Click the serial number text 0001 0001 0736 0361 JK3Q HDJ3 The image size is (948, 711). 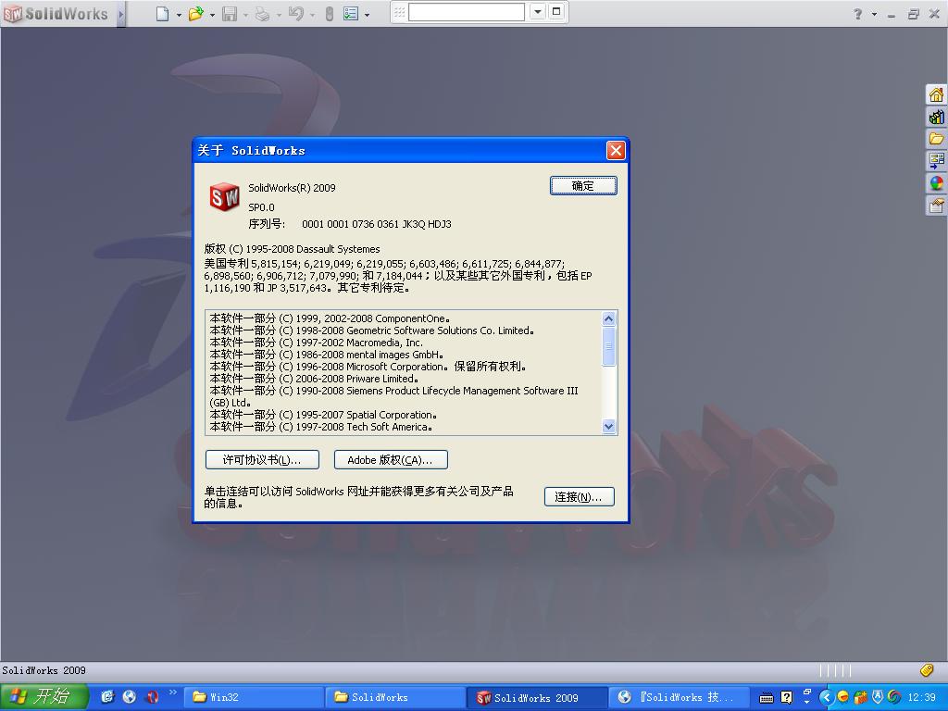[377, 224]
